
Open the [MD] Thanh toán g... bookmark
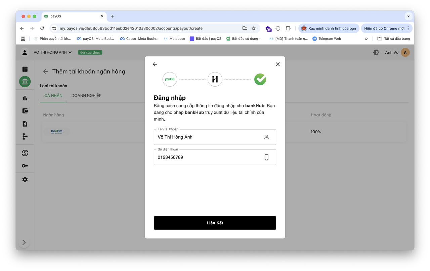pos(289,39)
